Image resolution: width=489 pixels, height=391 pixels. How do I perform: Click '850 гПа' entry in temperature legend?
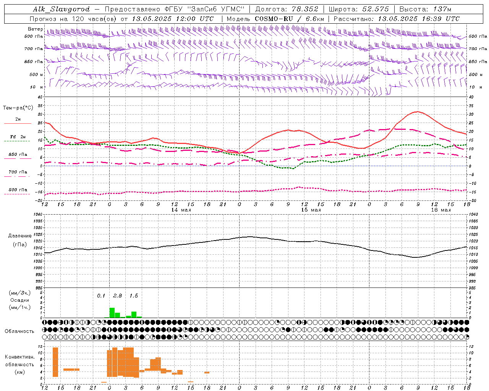(18, 155)
